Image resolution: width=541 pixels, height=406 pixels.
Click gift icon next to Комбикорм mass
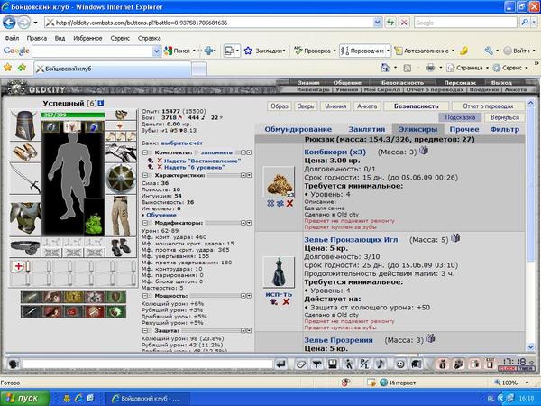[424, 151]
